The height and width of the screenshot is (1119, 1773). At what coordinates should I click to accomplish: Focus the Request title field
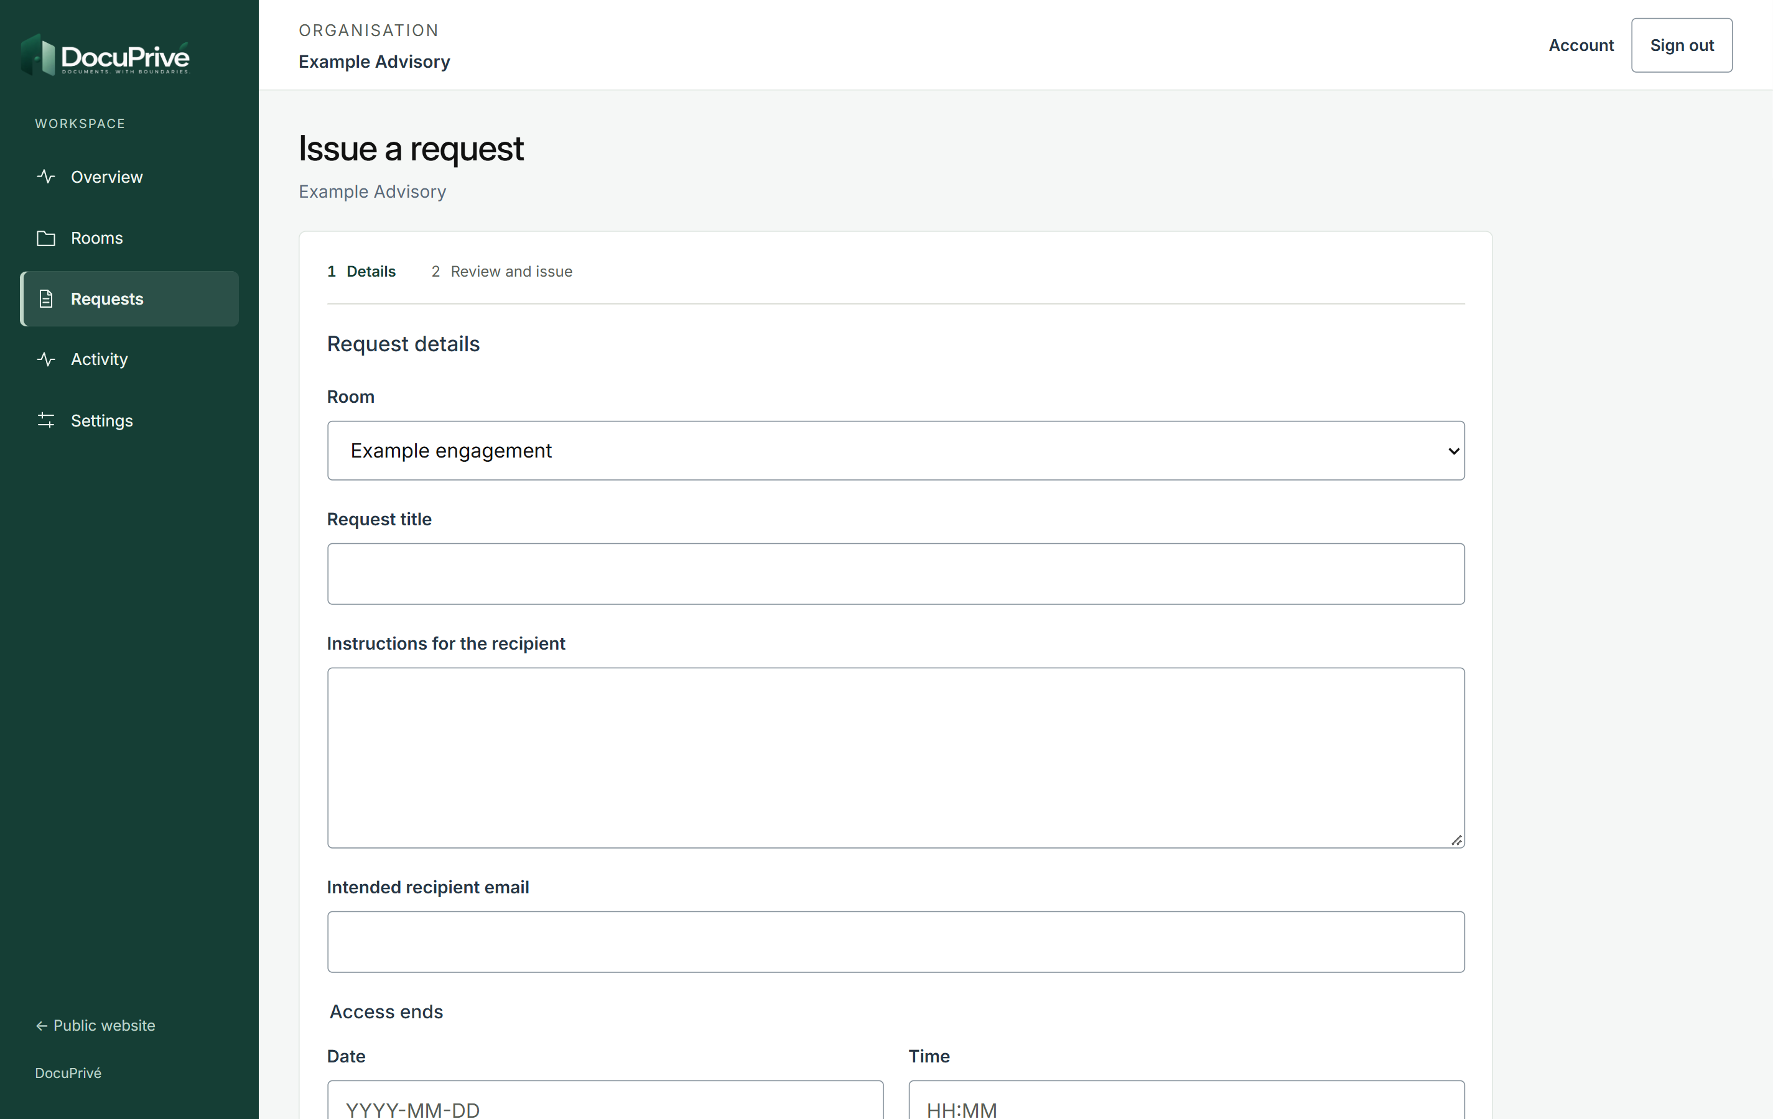point(895,574)
